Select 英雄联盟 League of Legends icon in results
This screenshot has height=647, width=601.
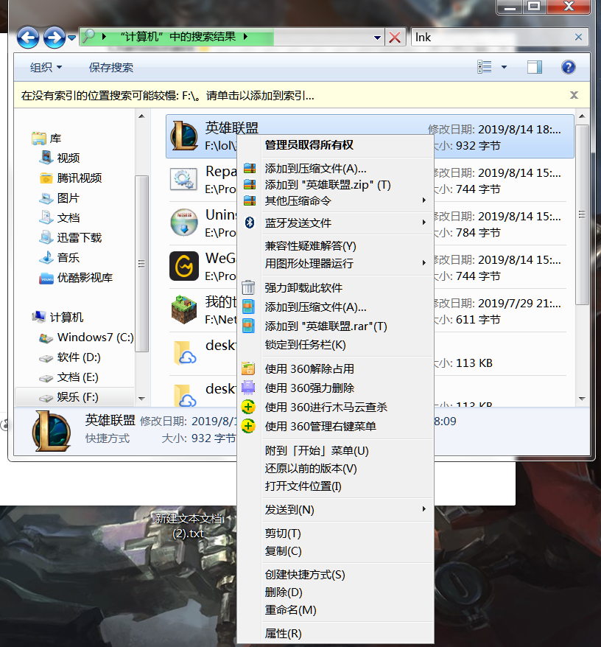coord(184,136)
